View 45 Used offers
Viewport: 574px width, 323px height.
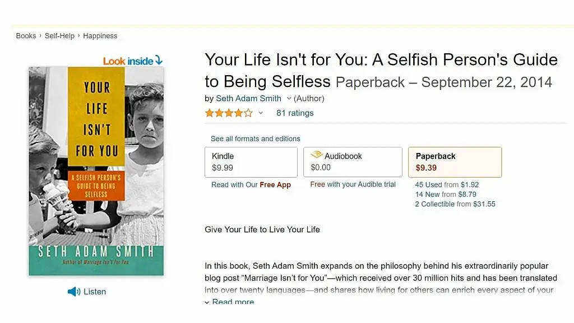[429, 184]
